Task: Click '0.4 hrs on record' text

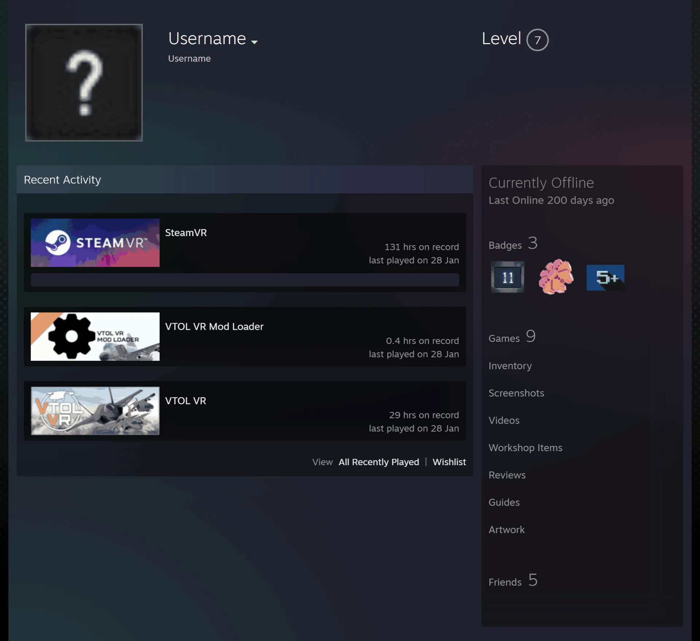Action: 423,341
